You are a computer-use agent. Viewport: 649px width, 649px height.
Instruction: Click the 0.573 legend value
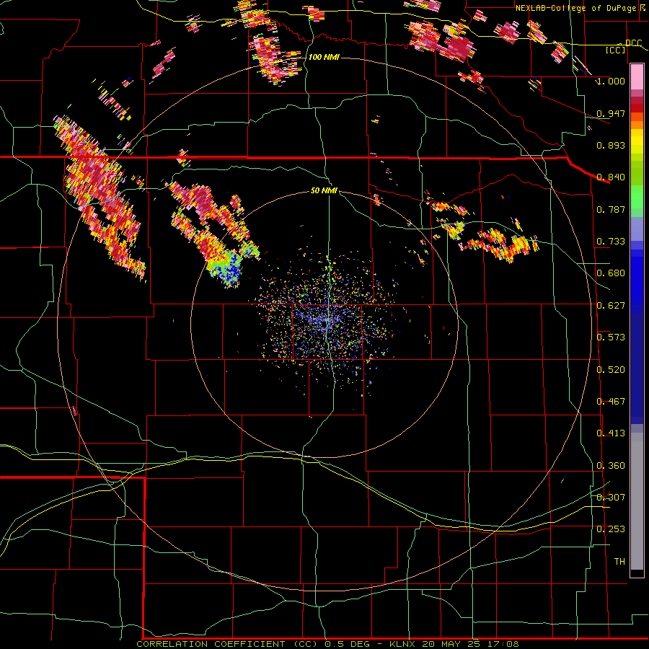tap(611, 337)
